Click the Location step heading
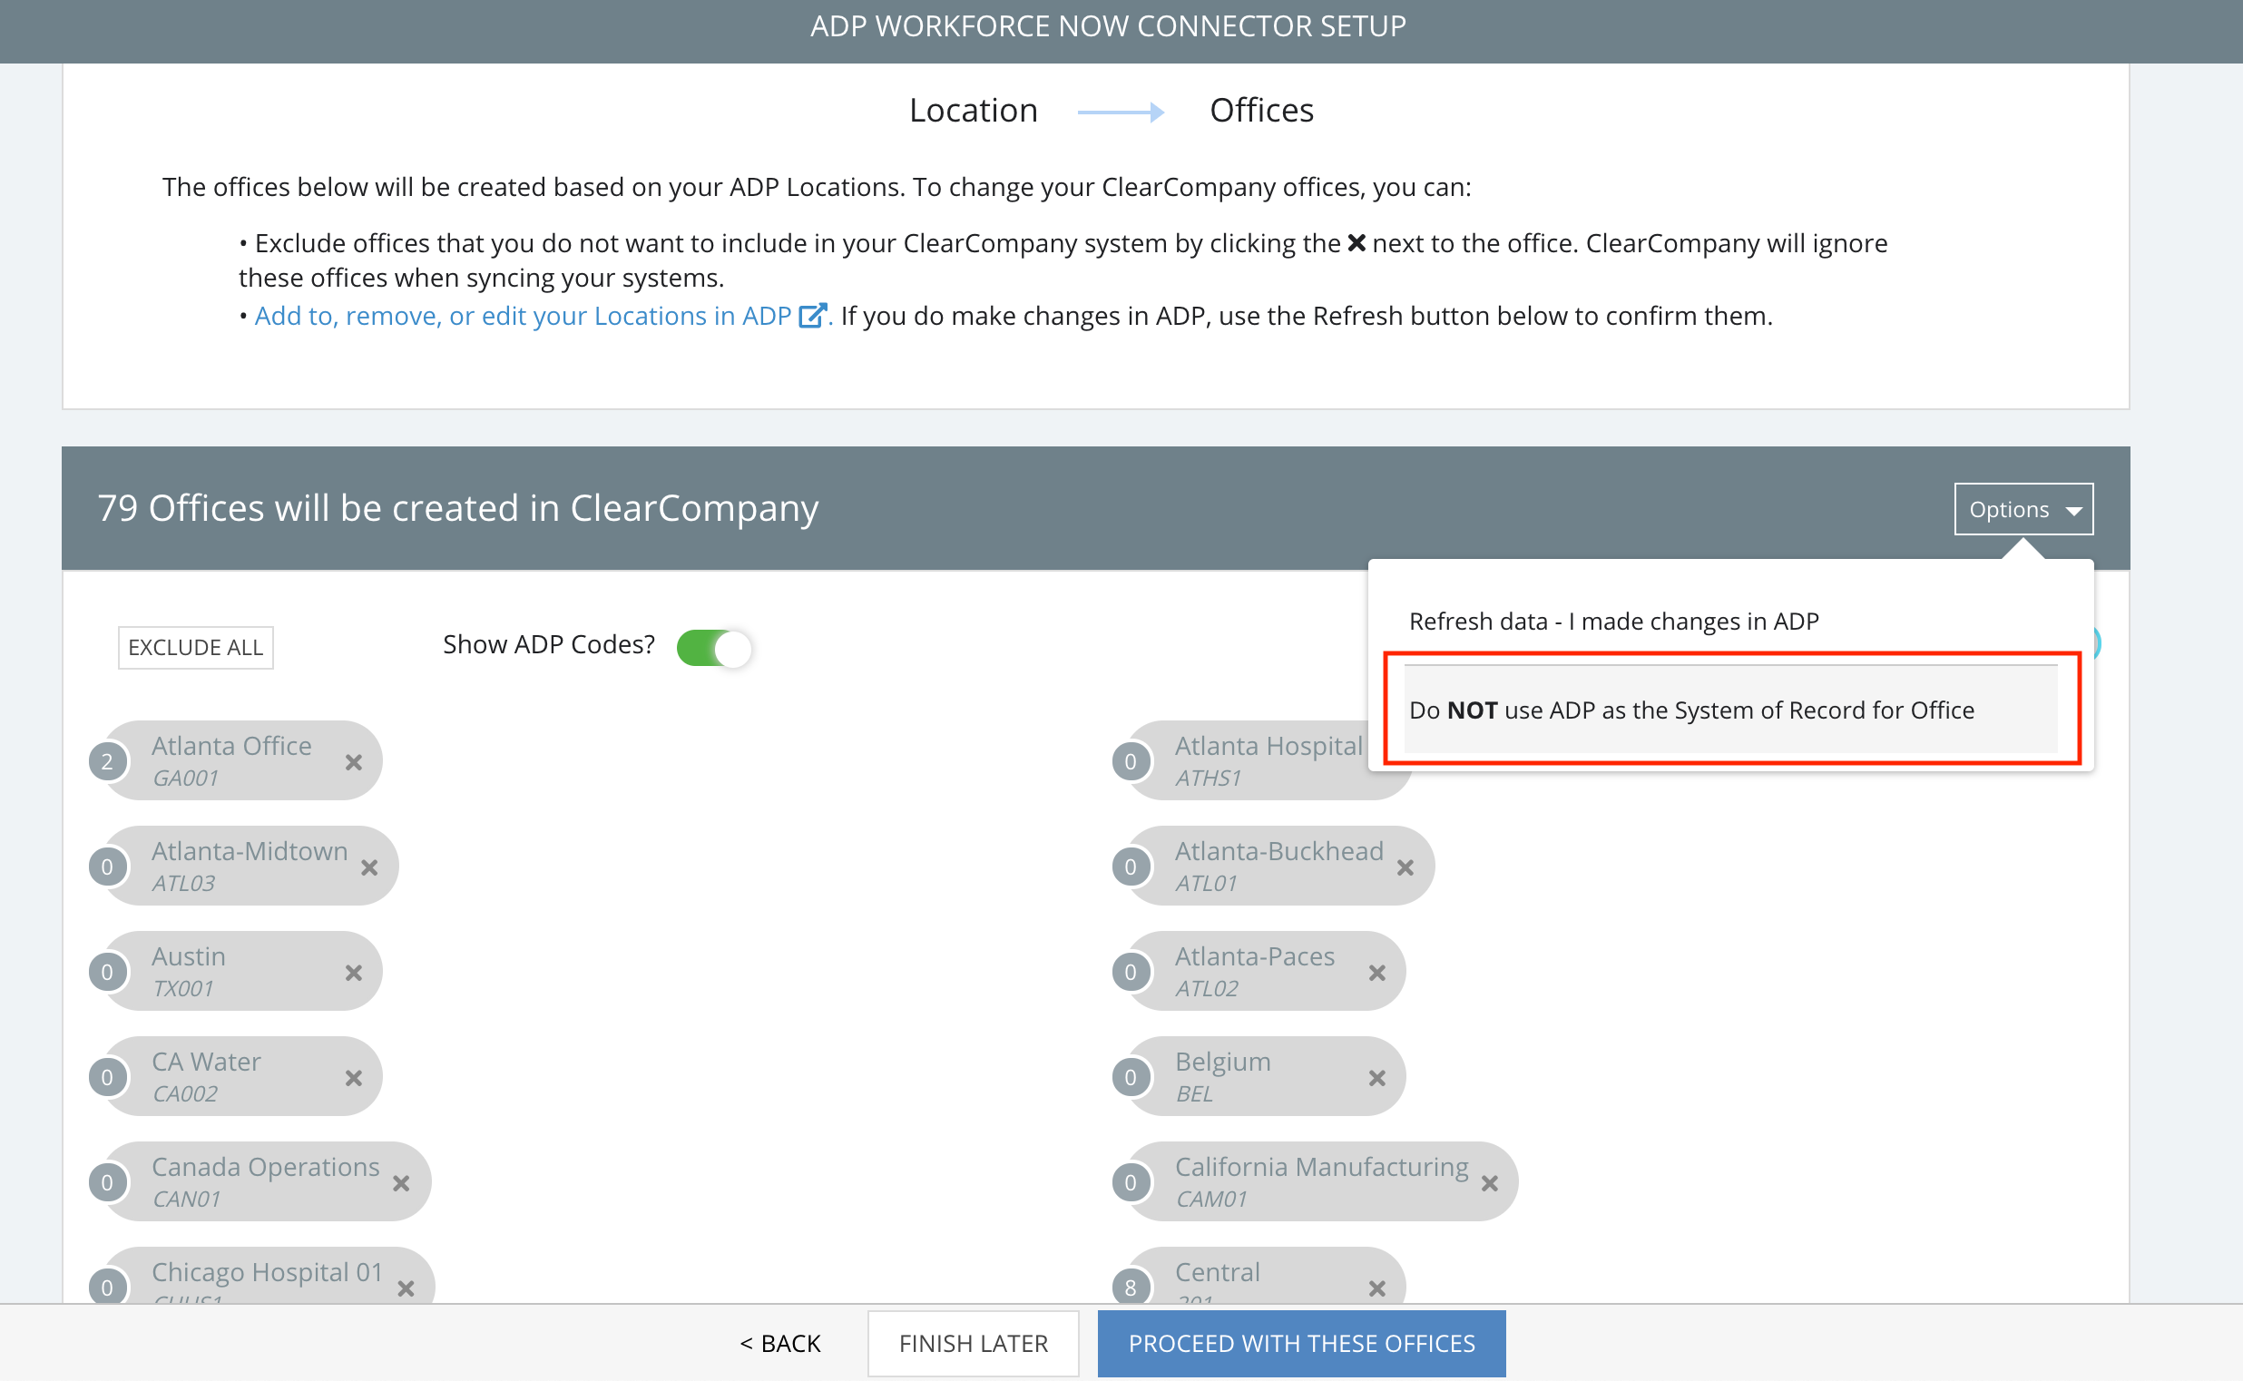The image size is (2243, 1381). click(974, 110)
